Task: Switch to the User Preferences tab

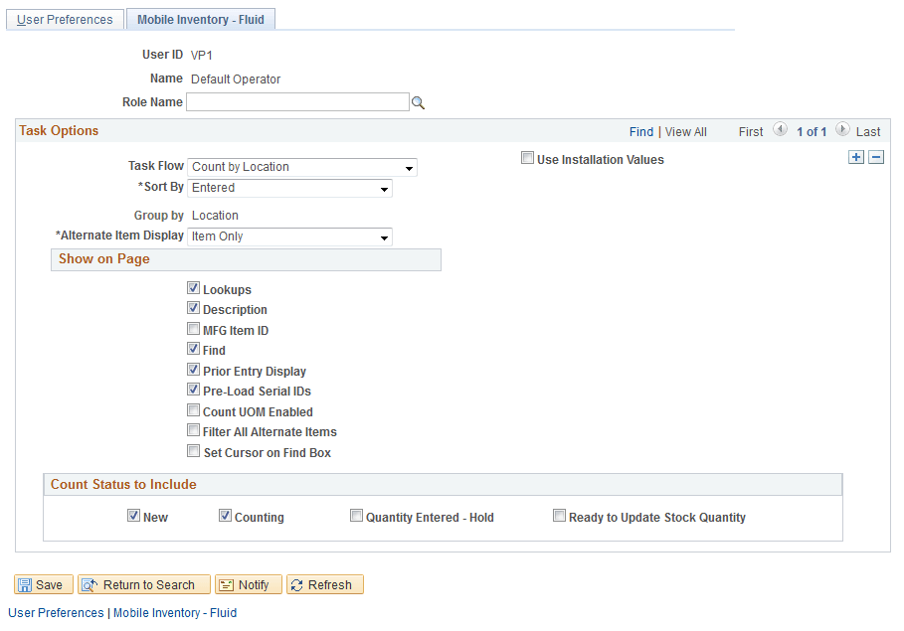Action: [x=64, y=19]
